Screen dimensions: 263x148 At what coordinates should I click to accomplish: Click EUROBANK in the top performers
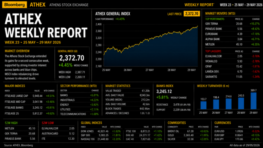click(232, 34)
